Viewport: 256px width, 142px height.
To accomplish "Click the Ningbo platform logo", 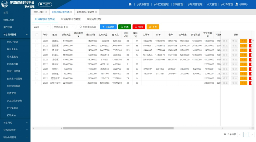I will tap(5, 4).
